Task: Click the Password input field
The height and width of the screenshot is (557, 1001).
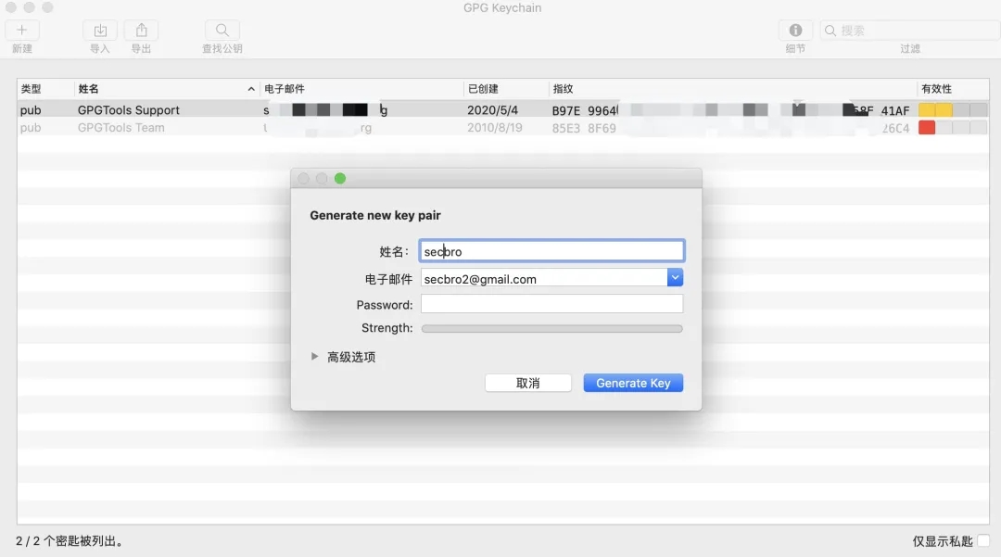Action: click(x=551, y=304)
